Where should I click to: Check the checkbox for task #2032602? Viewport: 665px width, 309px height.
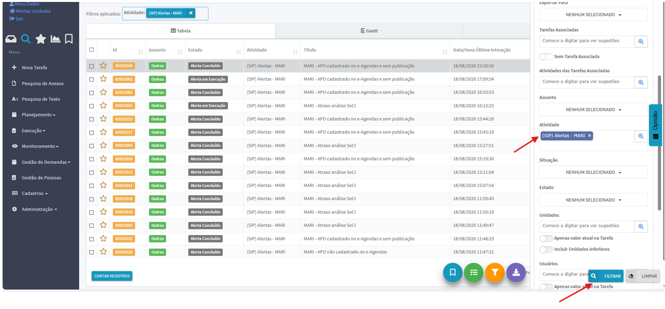(92, 79)
